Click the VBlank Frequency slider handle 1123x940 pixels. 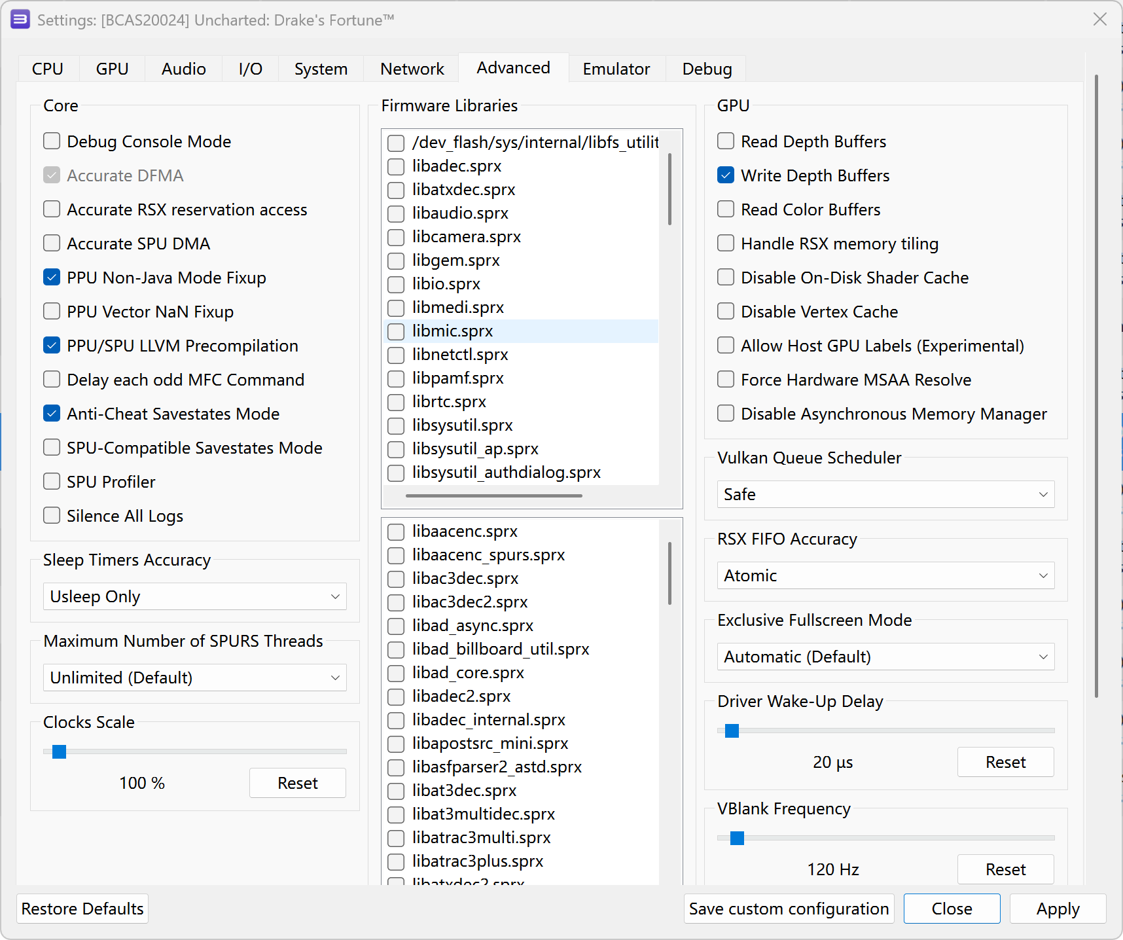pyautogui.click(x=738, y=838)
